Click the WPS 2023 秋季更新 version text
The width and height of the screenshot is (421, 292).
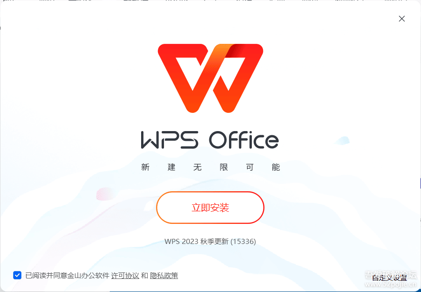[197, 242]
